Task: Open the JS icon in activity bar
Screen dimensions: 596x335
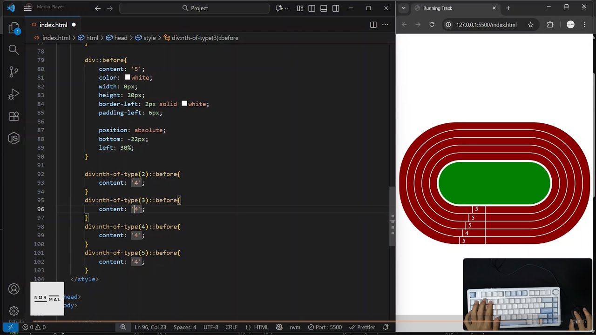Action: pyautogui.click(x=14, y=138)
